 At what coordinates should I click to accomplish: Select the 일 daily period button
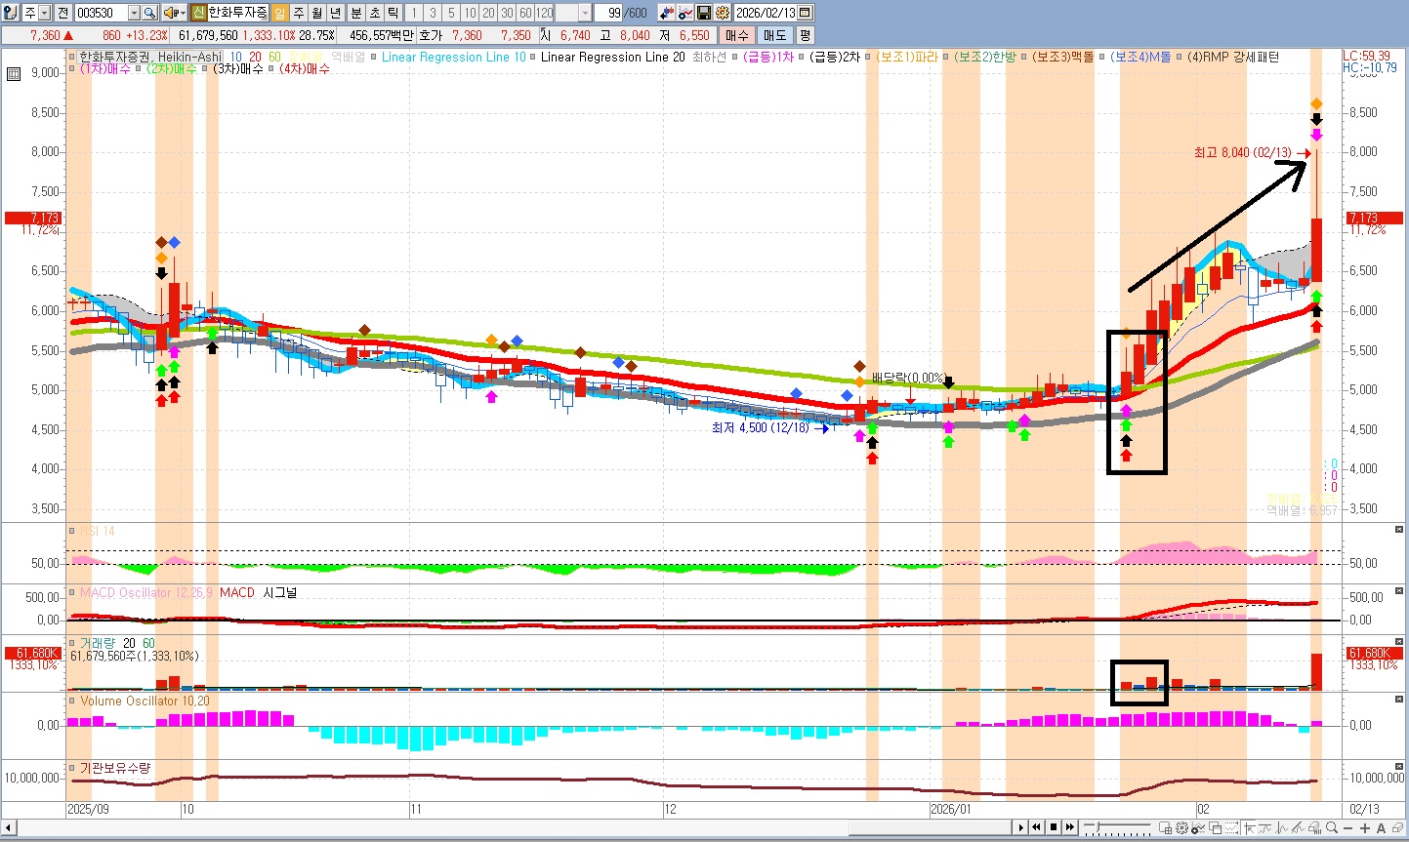279,13
